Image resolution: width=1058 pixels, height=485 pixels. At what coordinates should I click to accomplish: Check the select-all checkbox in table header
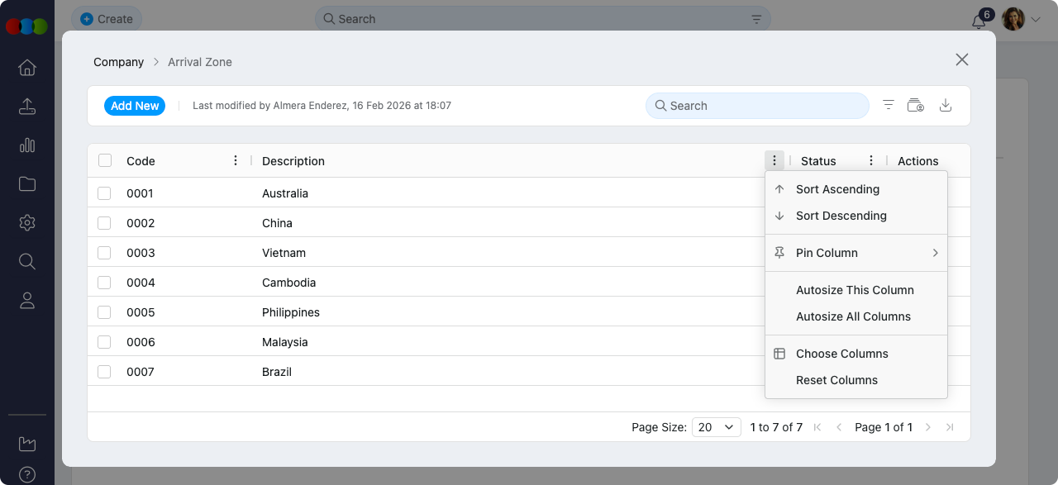(104, 160)
